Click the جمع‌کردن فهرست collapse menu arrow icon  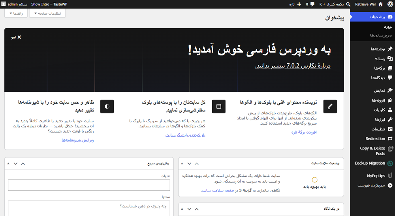click(390, 186)
